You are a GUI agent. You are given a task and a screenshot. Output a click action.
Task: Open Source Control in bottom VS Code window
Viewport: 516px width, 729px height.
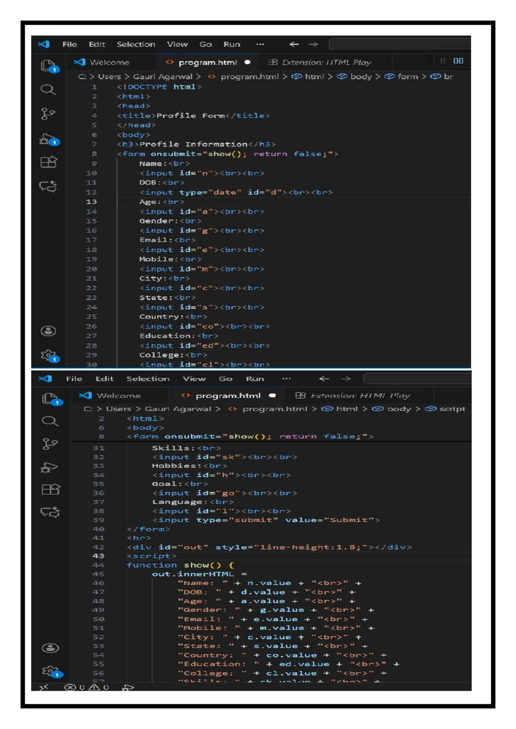click(x=50, y=444)
